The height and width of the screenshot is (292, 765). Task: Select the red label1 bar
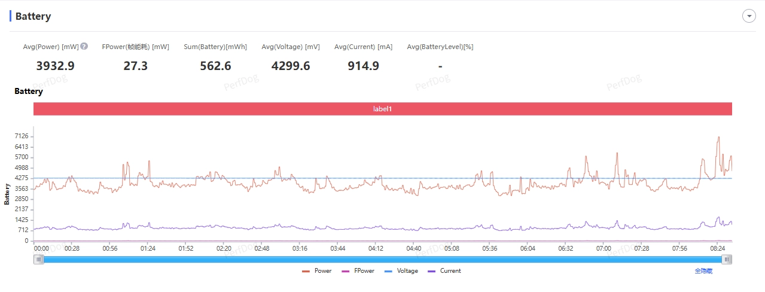point(383,109)
